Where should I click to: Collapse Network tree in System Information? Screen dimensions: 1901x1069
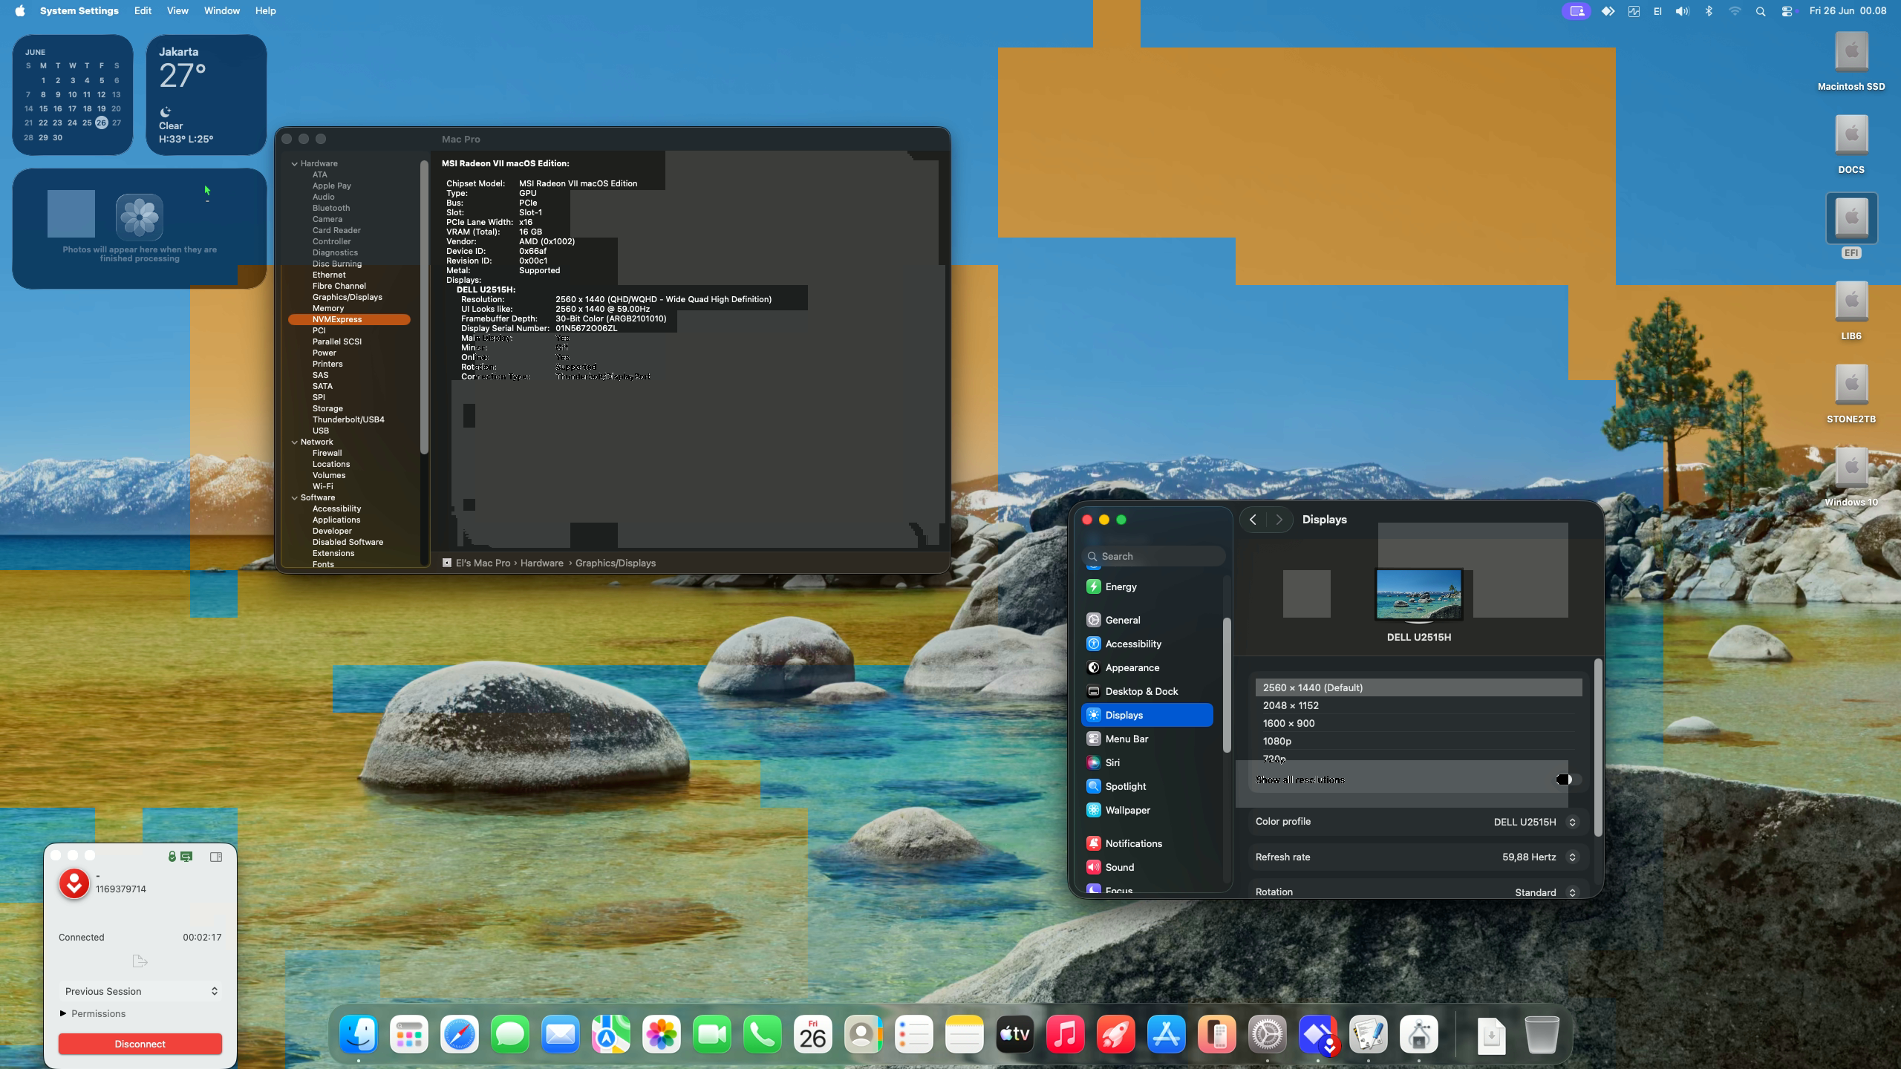(295, 442)
